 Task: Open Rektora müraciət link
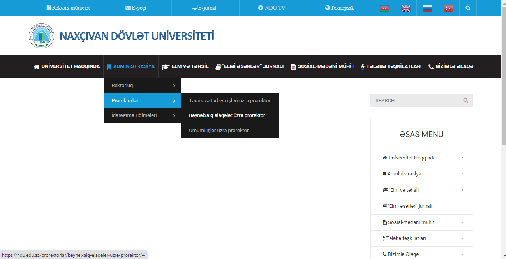[x=71, y=8]
